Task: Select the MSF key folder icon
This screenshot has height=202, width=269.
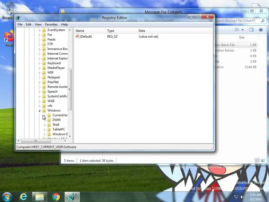Action: click(44, 73)
